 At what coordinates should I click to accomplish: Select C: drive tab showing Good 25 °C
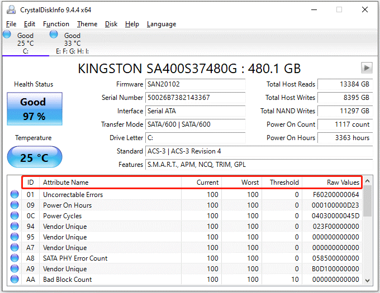(x=26, y=43)
